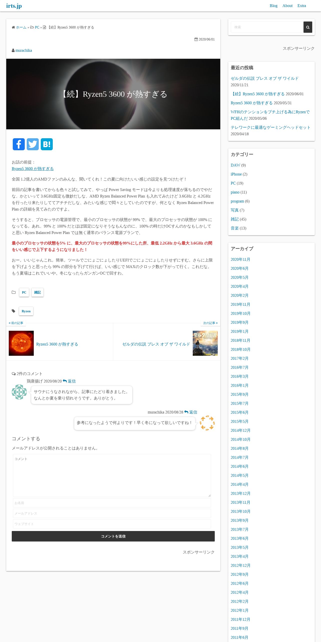
Task: Open the 前の記事 previous post label
Action: point(16,323)
